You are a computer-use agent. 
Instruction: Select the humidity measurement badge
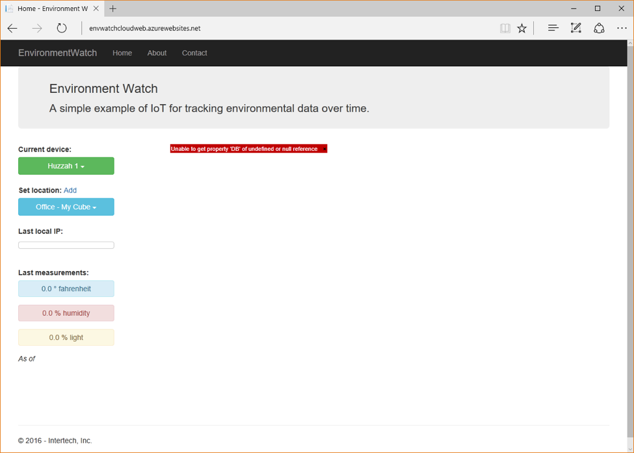[x=66, y=313]
